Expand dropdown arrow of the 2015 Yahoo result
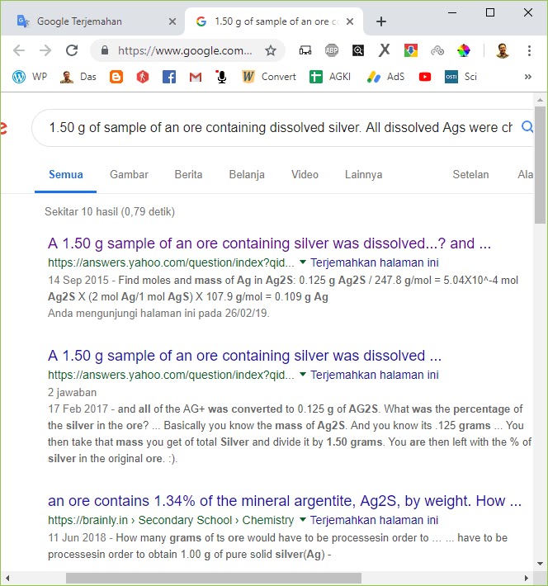This screenshot has height=586, width=548. [x=303, y=262]
